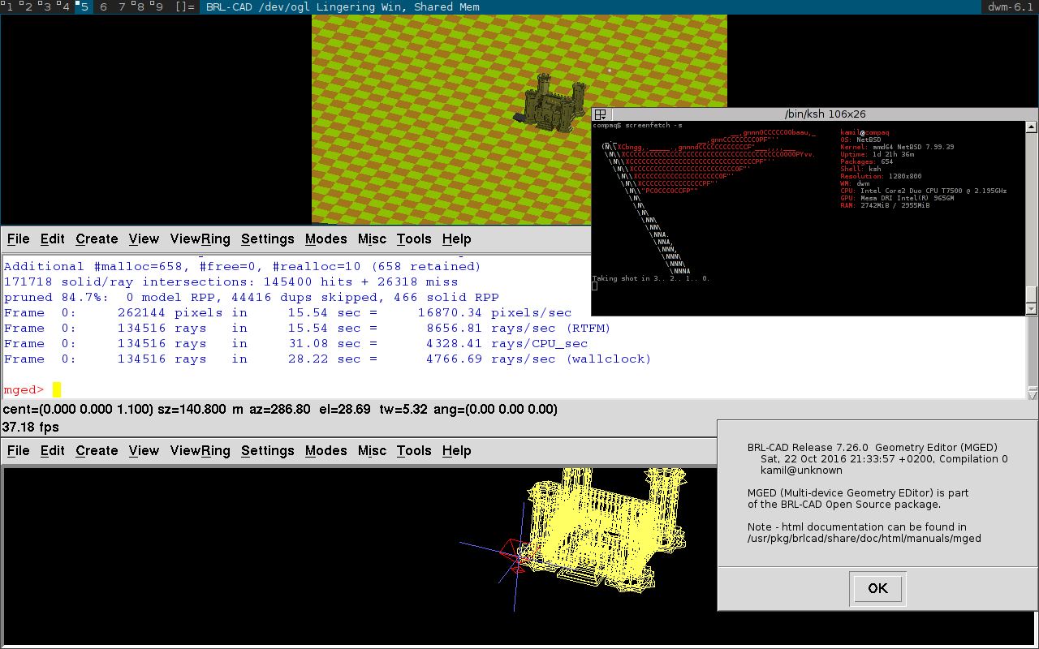This screenshot has height=649, width=1039.
Task: Click the 'Additional #malloc=658' output line
Action: click(x=243, y=266)
